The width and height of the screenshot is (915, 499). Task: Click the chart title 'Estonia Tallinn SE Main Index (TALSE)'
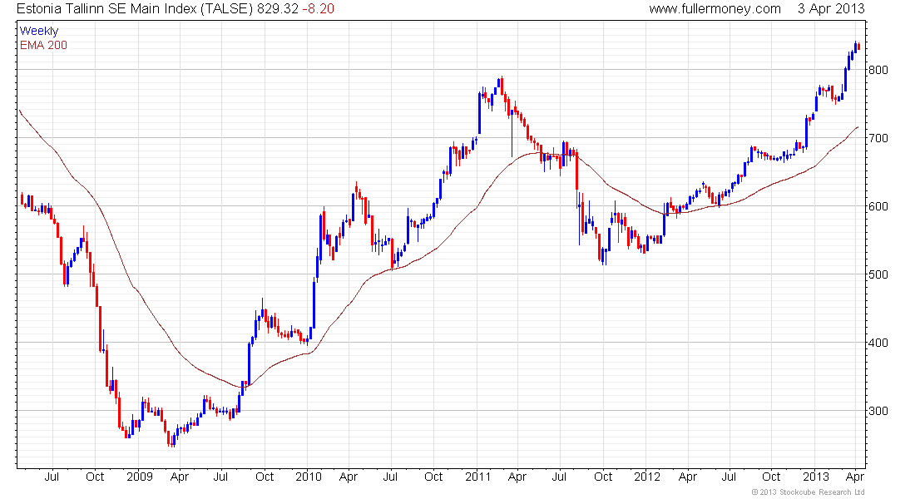coord(135,9)
